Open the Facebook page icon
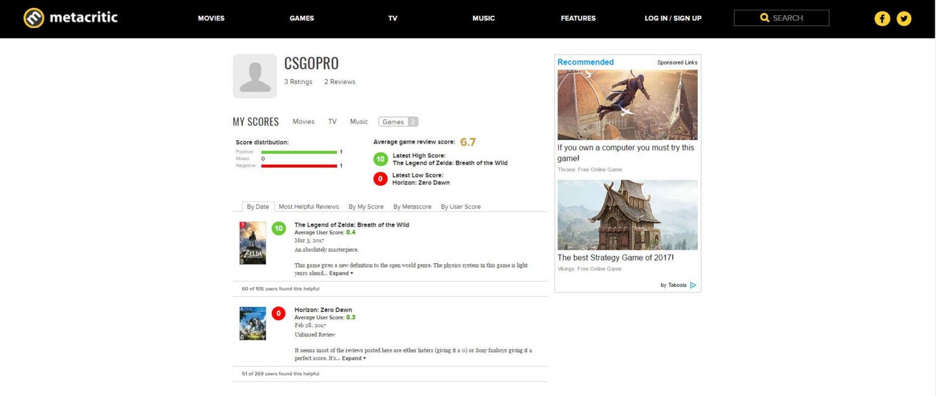Screen dimensions: 936x396 coord(882,18)
